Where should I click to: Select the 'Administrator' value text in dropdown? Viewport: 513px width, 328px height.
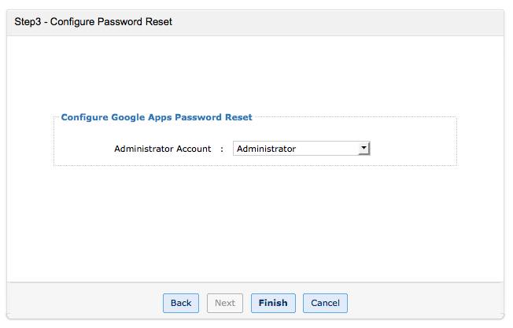(267, 149)
